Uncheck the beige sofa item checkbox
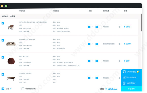The image size is (147, 93). [3, 40]
